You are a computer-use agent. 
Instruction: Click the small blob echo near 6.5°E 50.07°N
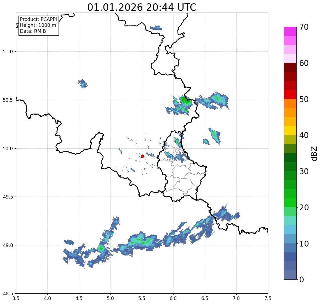pos(206,142)
